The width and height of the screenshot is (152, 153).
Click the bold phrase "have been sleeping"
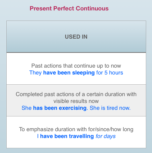pyautogui.click(x=69, y=73)
